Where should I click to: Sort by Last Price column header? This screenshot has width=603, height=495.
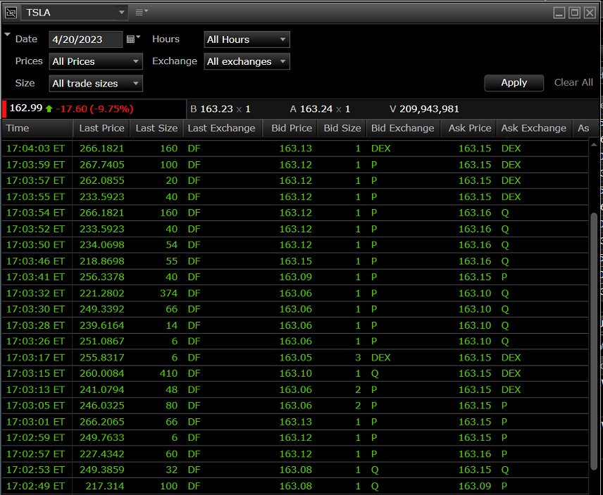click(102, 128)
